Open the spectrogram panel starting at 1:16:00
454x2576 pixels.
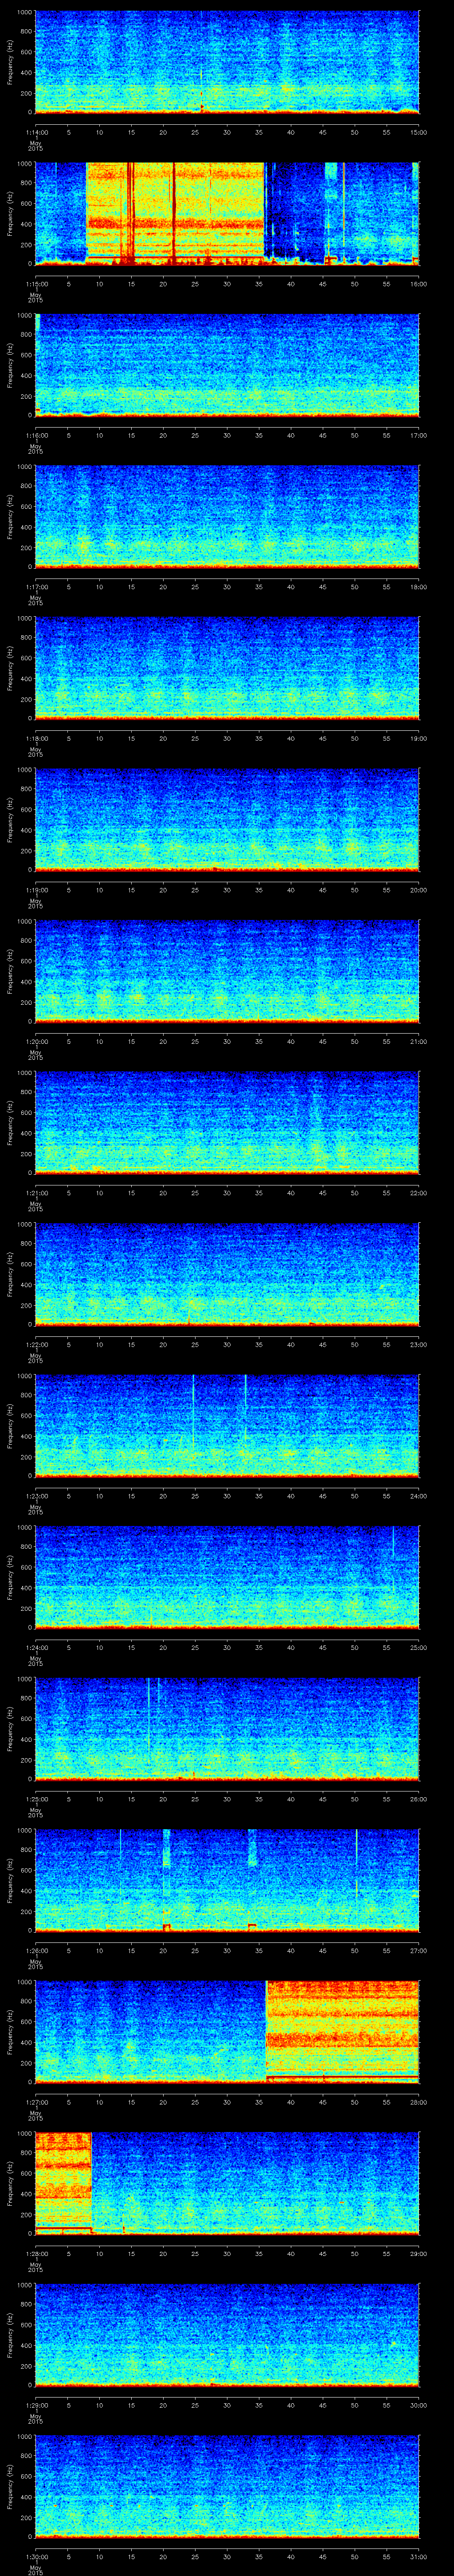[227, 365]
